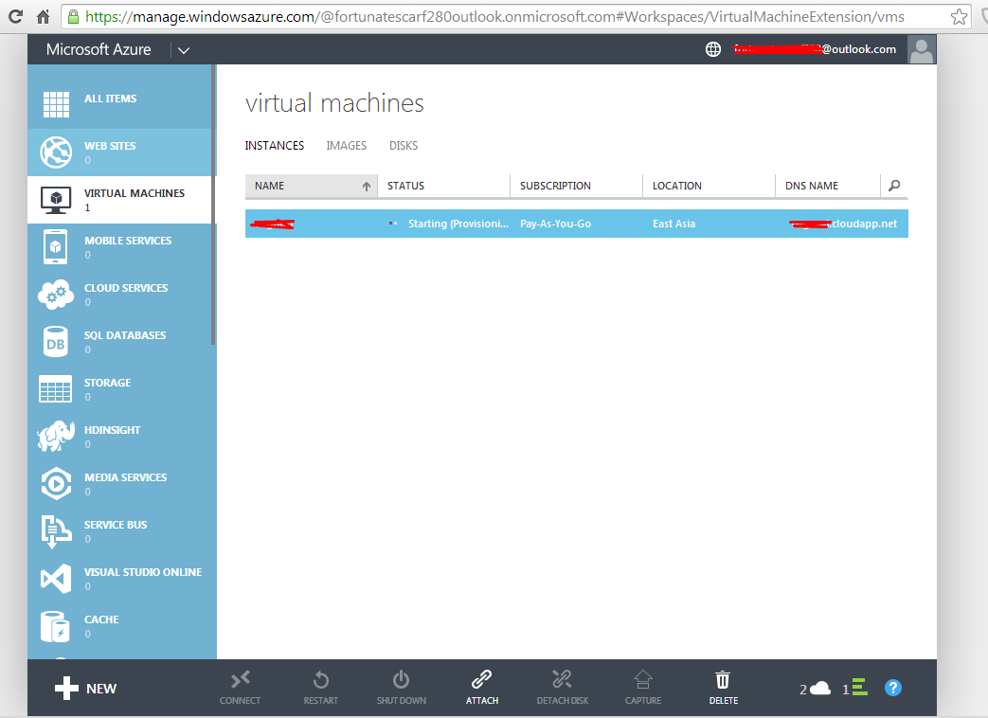Open Storage table icon
The image size is (988, 718).
[x=56, y=389]
